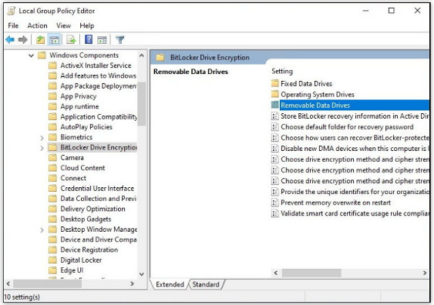Click the Forward arrow toolbar icon

pyautogui.click(x=22, y=40)
